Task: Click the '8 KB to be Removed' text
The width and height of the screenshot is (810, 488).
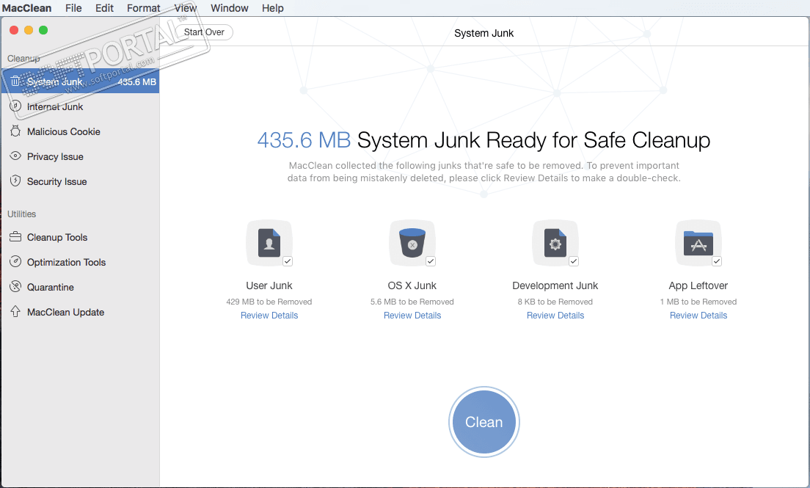Action: pyautogui.click(x=555, y=302)
